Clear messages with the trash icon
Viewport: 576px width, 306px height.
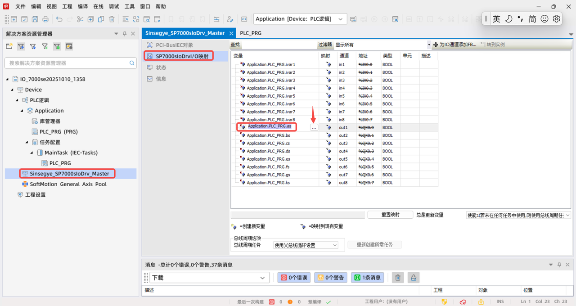pyautogui.click(x=398, y=278)
